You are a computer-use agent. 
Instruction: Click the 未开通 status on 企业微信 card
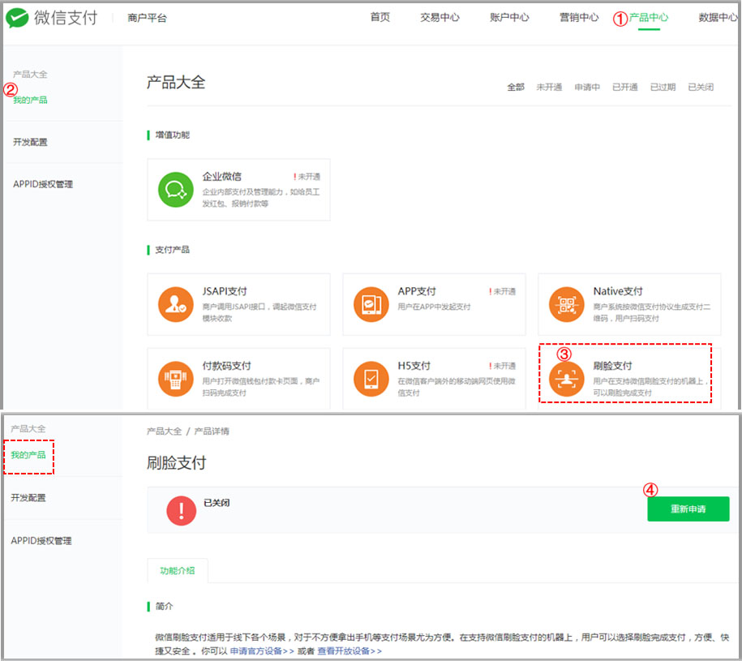(307, 177)
